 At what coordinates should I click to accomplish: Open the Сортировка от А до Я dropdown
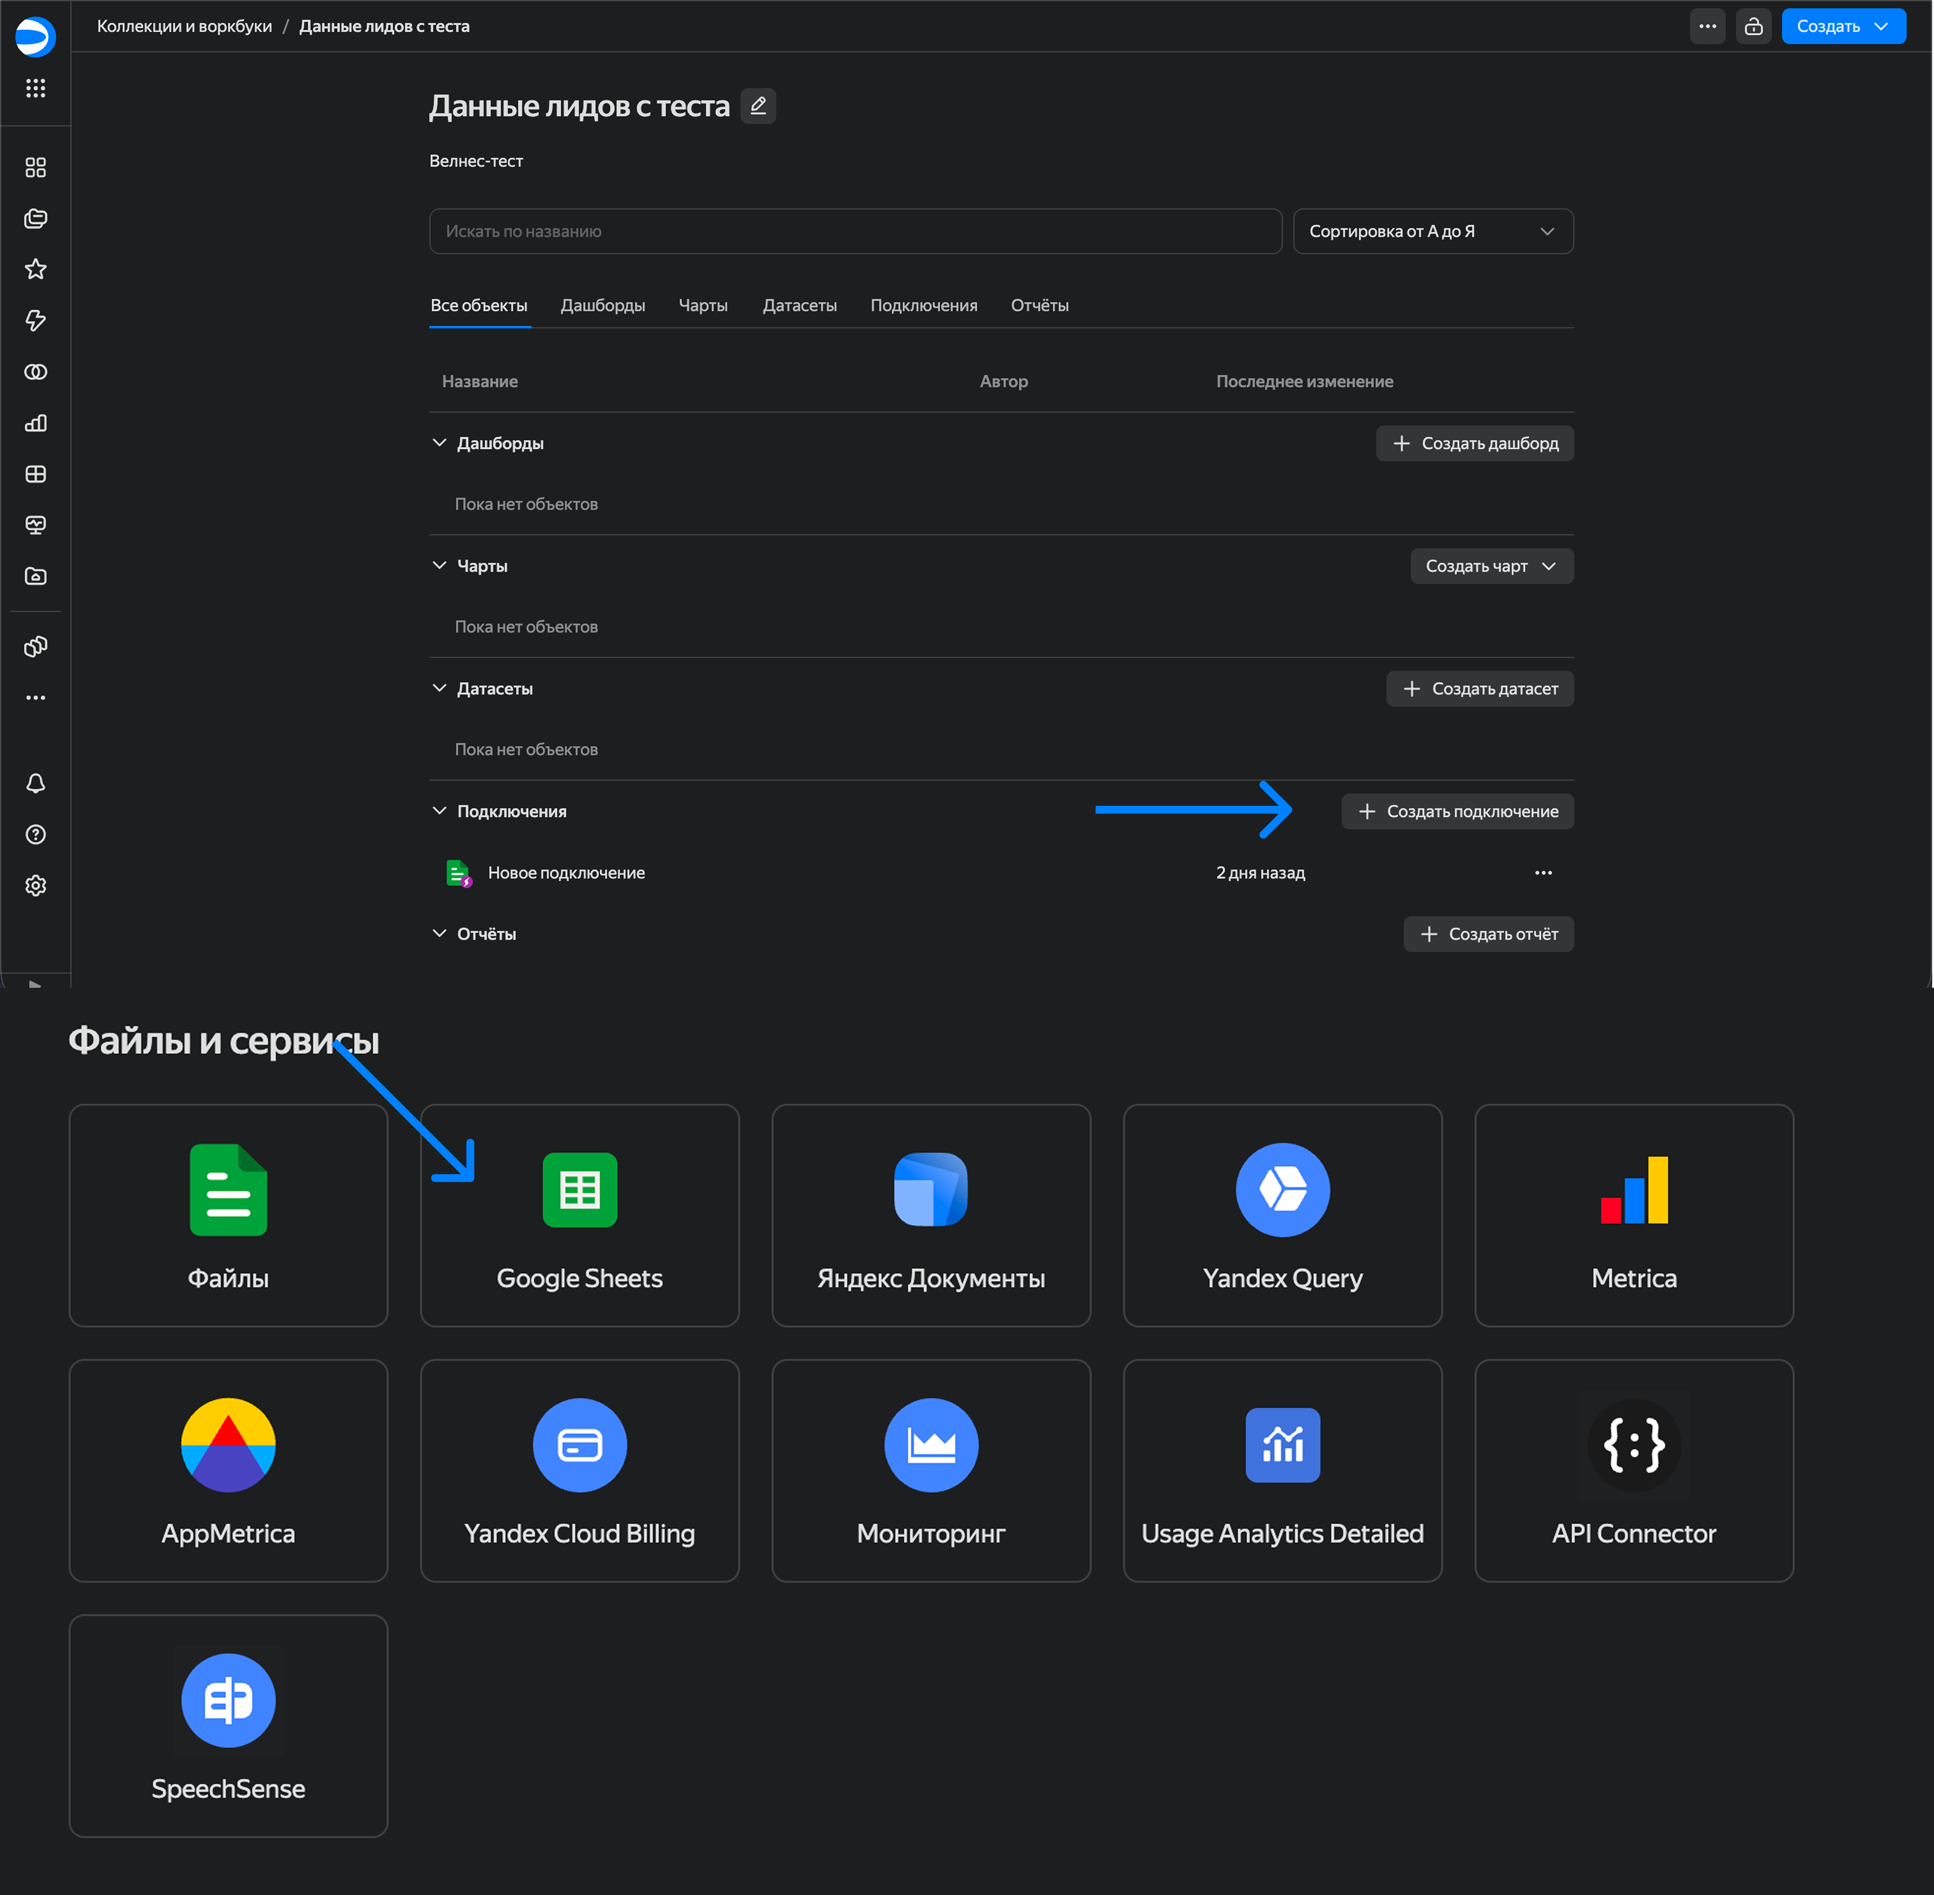(x=1433, y=231)
